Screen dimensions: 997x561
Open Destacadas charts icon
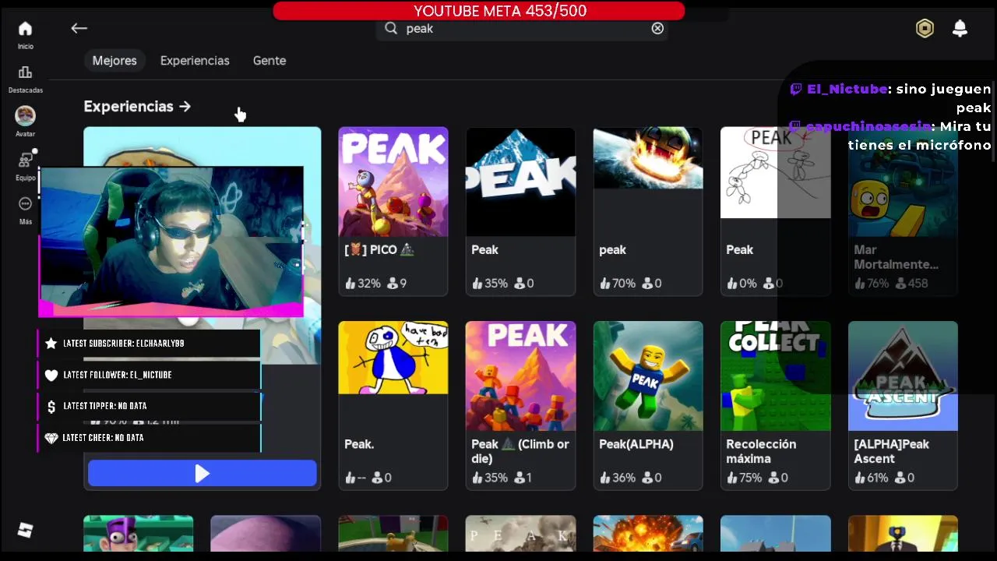(25, 72)
